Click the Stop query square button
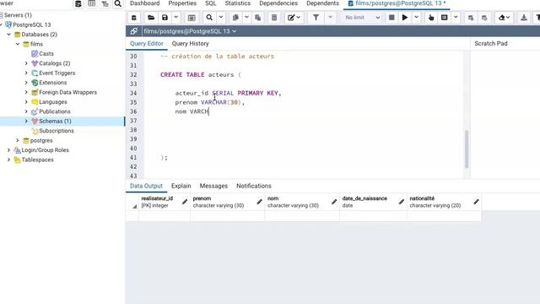The image size is (540, 304). pyautogui.click(x=391, y=18)
